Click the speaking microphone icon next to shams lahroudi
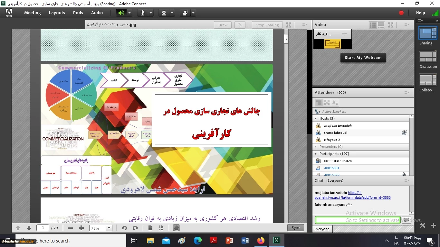 404,133
